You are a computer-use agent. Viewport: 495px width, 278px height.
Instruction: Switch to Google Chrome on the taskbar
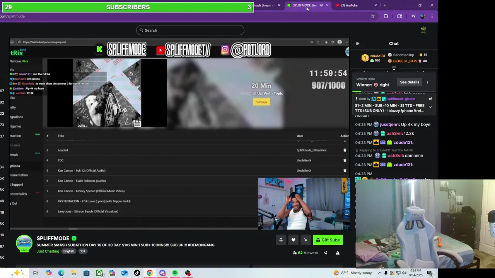[x=150, y=273]
